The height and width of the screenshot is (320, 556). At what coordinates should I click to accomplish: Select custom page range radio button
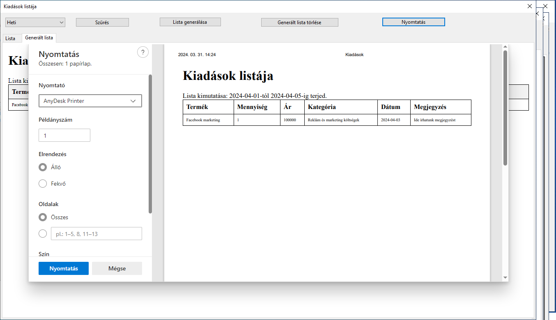43,234
